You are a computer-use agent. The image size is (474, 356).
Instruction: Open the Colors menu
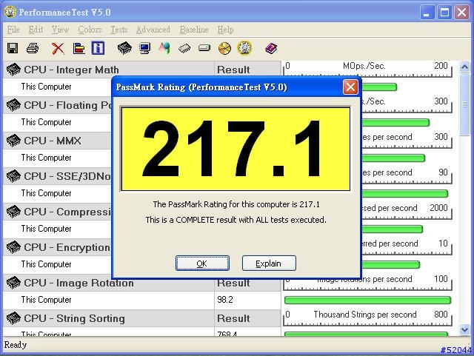click(x=90, y=30)
